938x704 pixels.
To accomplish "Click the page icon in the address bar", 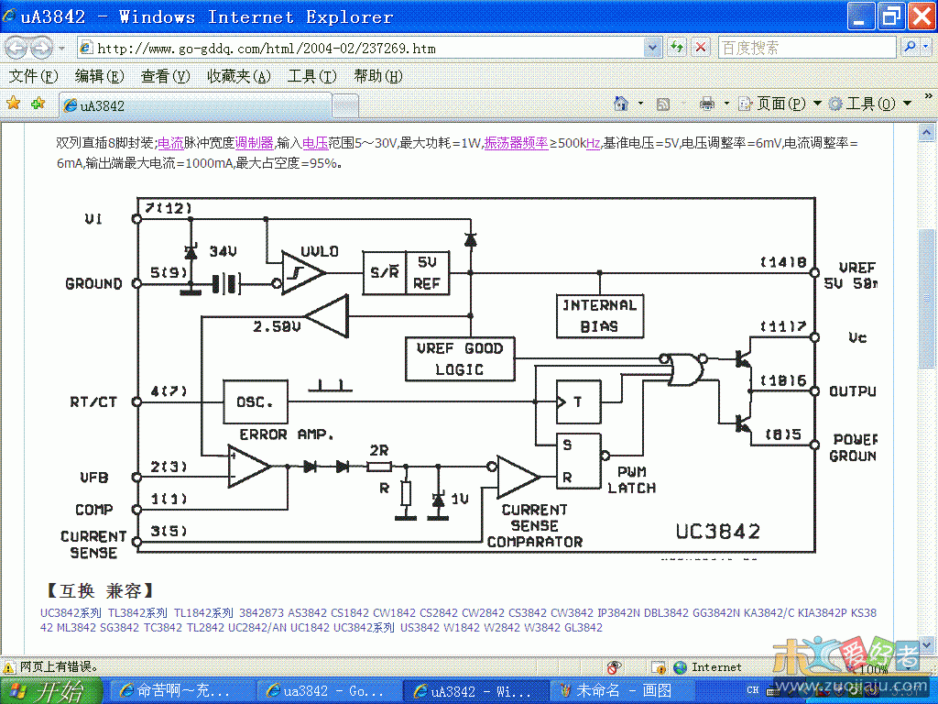I will click(x=86, y=48).
